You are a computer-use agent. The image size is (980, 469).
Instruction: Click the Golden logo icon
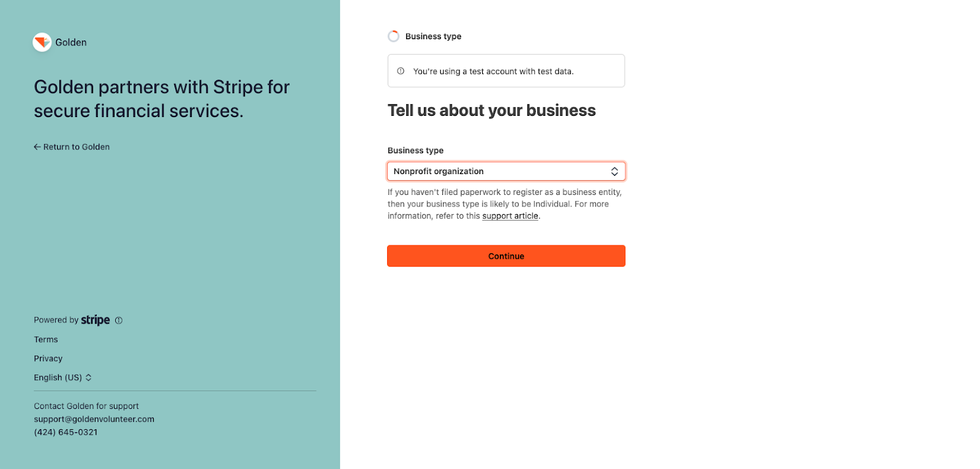[42, 42]
